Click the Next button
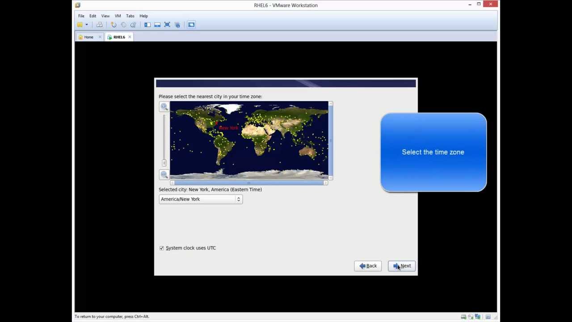The height and width of the screenshot is (322, 572). click(x=401, y=266)
